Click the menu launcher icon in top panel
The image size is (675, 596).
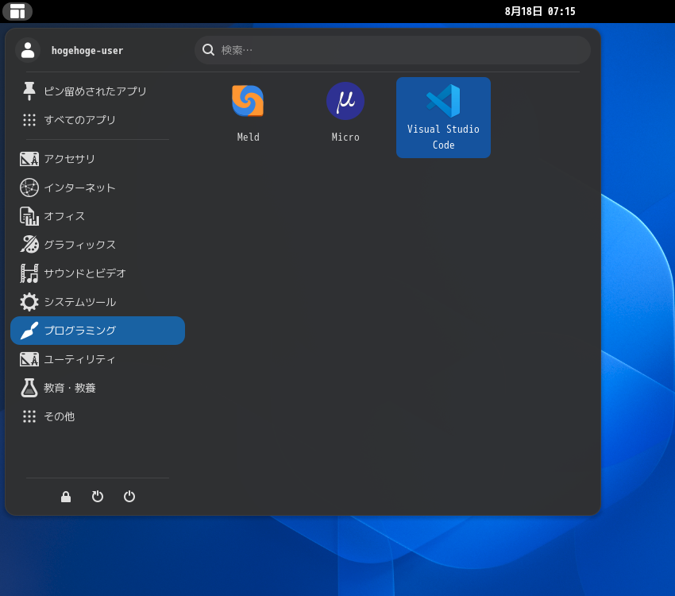point(17,11)
